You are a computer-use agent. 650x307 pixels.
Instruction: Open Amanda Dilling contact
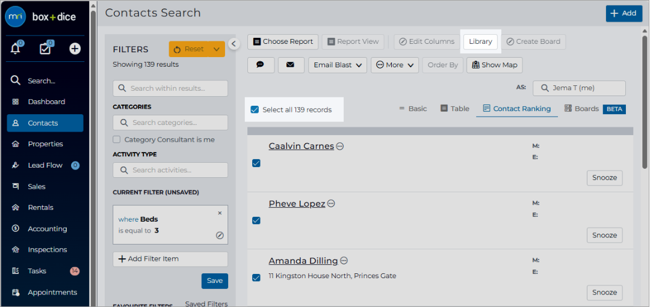303,261
